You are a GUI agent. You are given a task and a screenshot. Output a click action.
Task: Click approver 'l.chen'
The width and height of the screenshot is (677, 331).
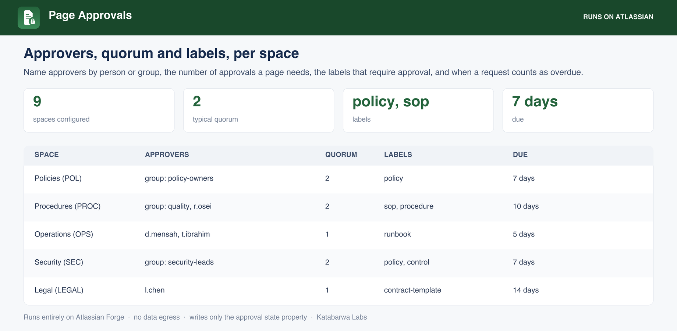(x=155, y=290)
